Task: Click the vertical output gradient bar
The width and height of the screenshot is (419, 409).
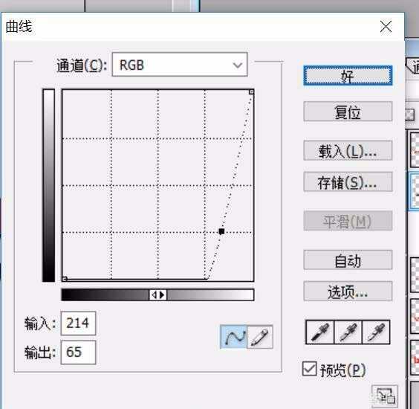Action: point(48,185)
